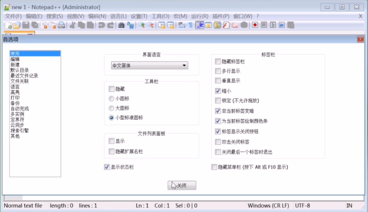The image size is (368, 212).
Task: Select 编辑 in the preferences list
Action: tap(15, 59)
